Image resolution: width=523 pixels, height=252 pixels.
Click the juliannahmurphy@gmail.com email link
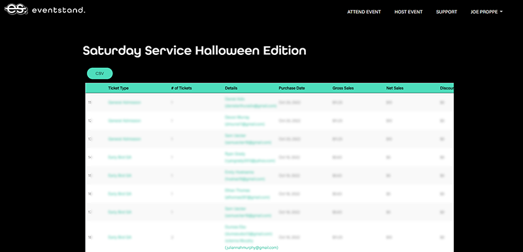252,247
